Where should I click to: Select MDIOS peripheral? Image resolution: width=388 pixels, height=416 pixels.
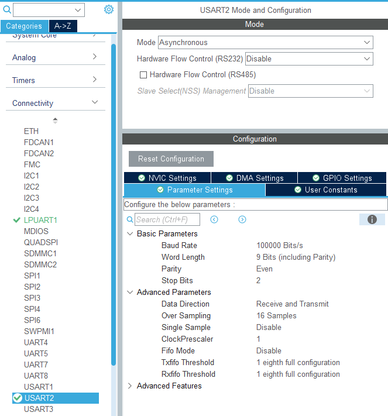36,231
